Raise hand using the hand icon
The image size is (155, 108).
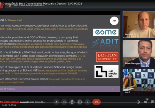click(72, 102)
